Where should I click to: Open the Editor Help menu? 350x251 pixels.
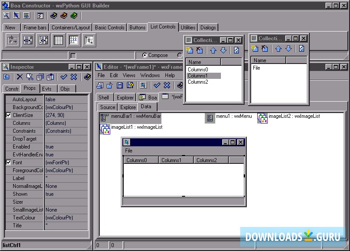(170, 75)
